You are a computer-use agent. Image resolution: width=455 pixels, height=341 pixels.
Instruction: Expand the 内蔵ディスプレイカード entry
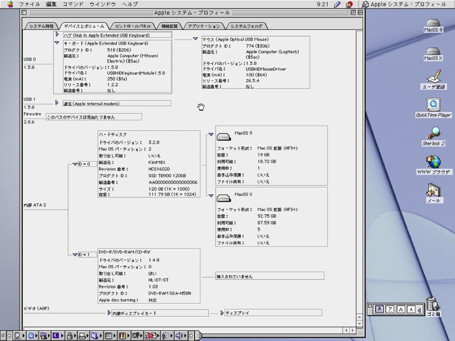(109, 313)
